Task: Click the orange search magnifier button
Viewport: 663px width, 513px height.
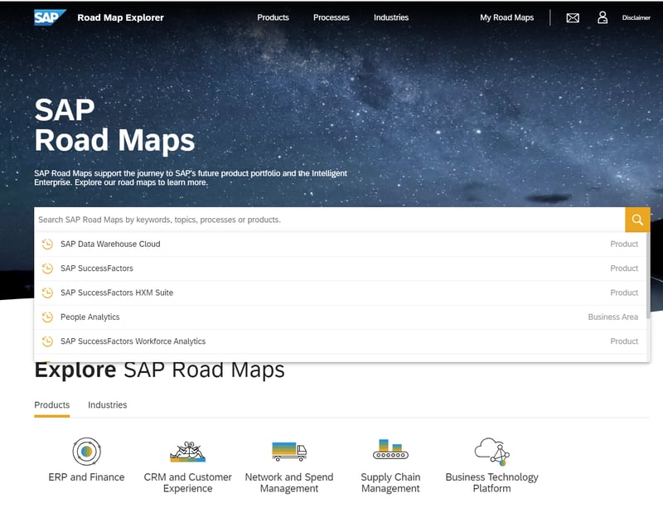Action: tap(637, 220)
